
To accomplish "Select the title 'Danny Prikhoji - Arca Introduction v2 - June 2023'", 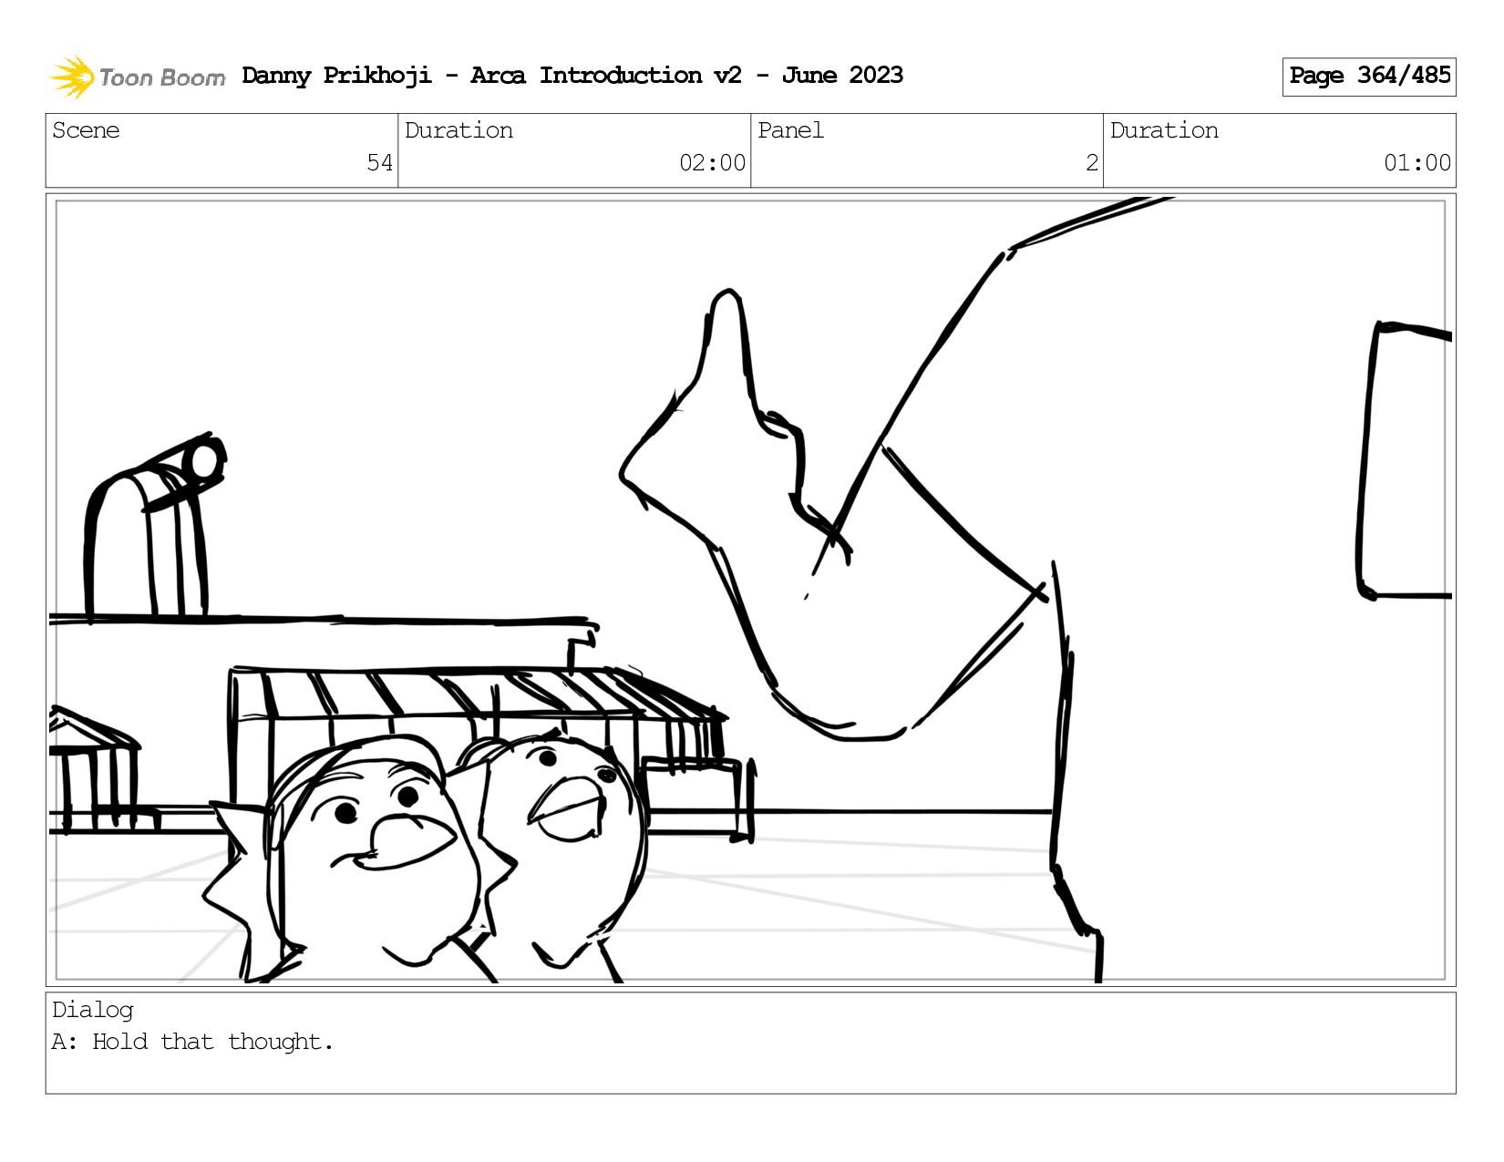I will pyautogui.click(x=572, y=76).
